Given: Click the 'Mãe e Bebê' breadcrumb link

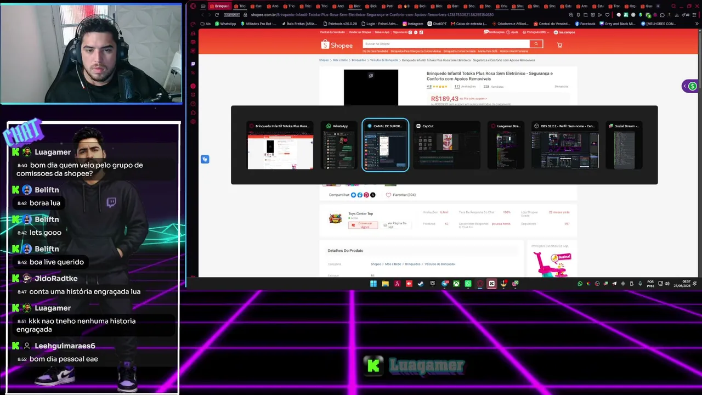Looking at the screenshot, I should (x=340, y=60).
